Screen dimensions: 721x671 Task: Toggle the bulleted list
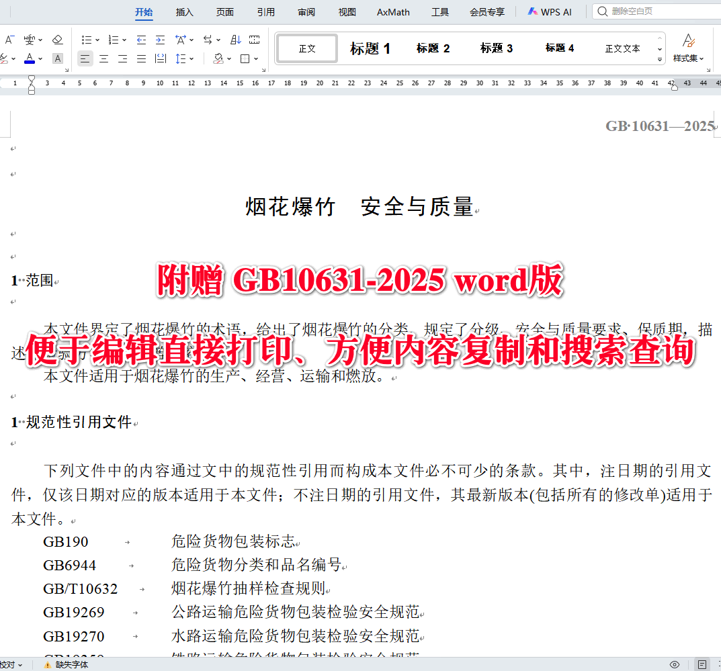87,39
